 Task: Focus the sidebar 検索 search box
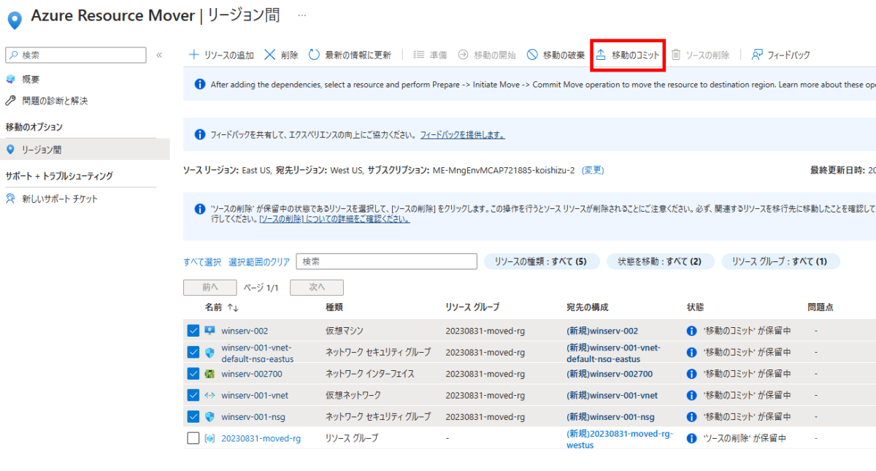click(77, 55)
